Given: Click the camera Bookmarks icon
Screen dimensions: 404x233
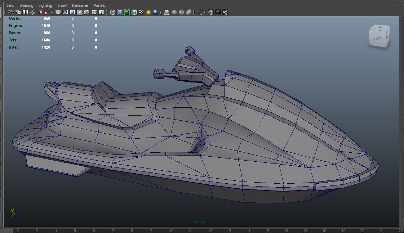Looking at the screenshot, I should (25, 12).
